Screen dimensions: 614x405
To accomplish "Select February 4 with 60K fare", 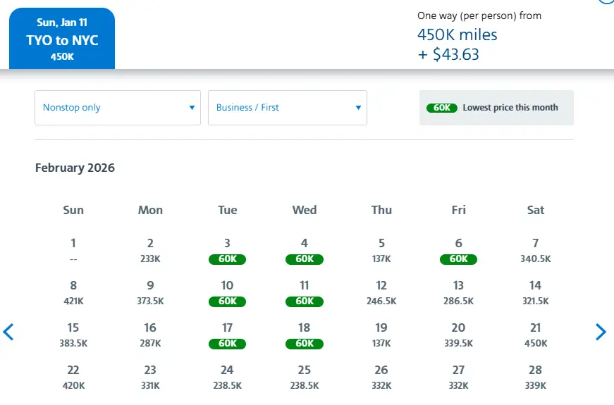I will 305,251.
